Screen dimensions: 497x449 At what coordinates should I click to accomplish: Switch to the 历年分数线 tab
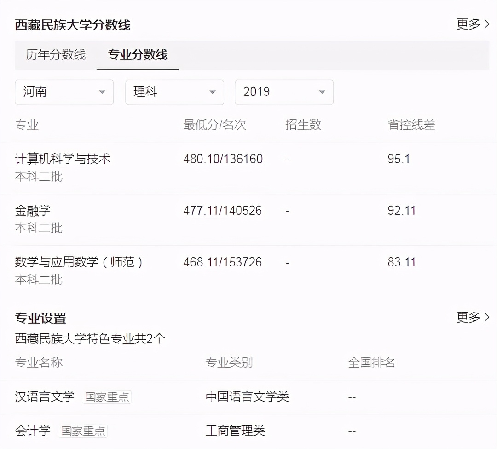tap(56, 55)
